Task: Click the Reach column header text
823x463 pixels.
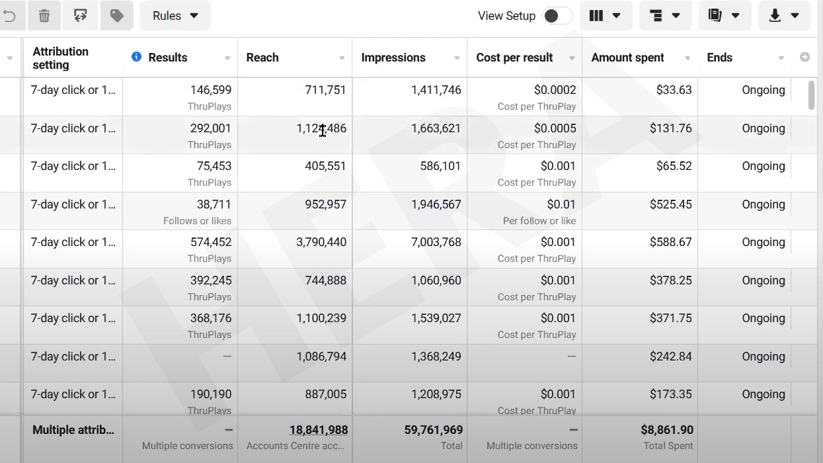Action: (262, 58)
